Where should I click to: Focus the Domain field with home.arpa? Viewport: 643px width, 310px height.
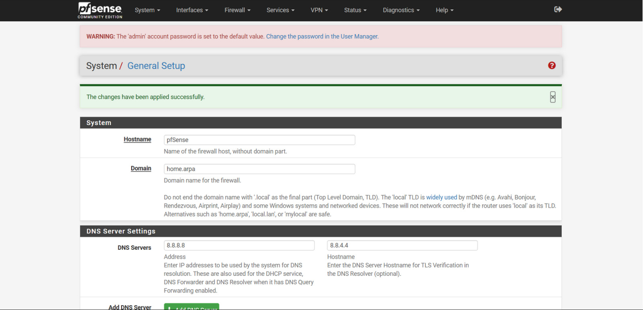(x=259, y=169)
